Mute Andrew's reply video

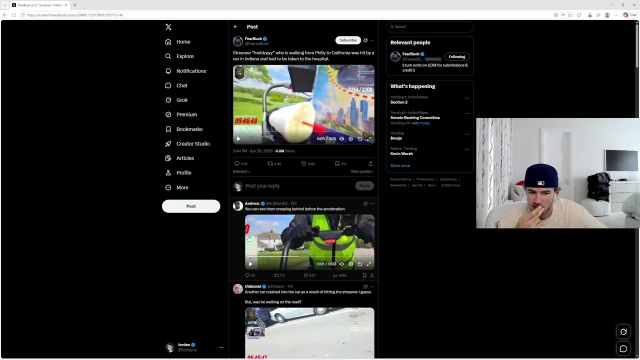341,264
